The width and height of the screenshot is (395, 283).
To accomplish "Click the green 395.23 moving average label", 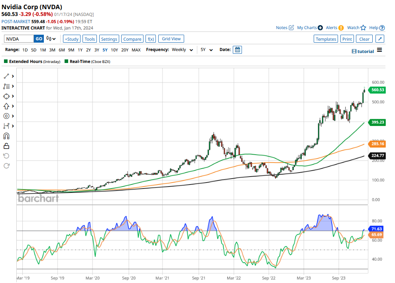I will pyautogui.click(x=377, y=122).
